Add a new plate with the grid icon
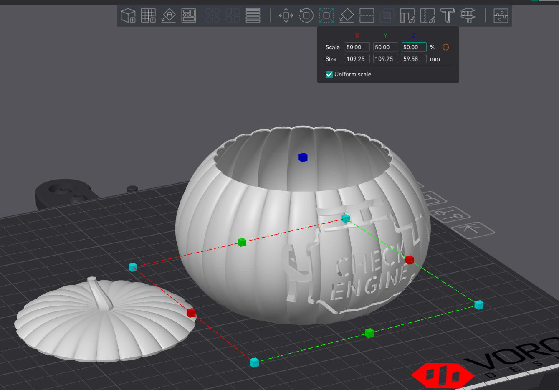Image resolution: width=559 pixels, height=390 pixels. tap(148, 16)
